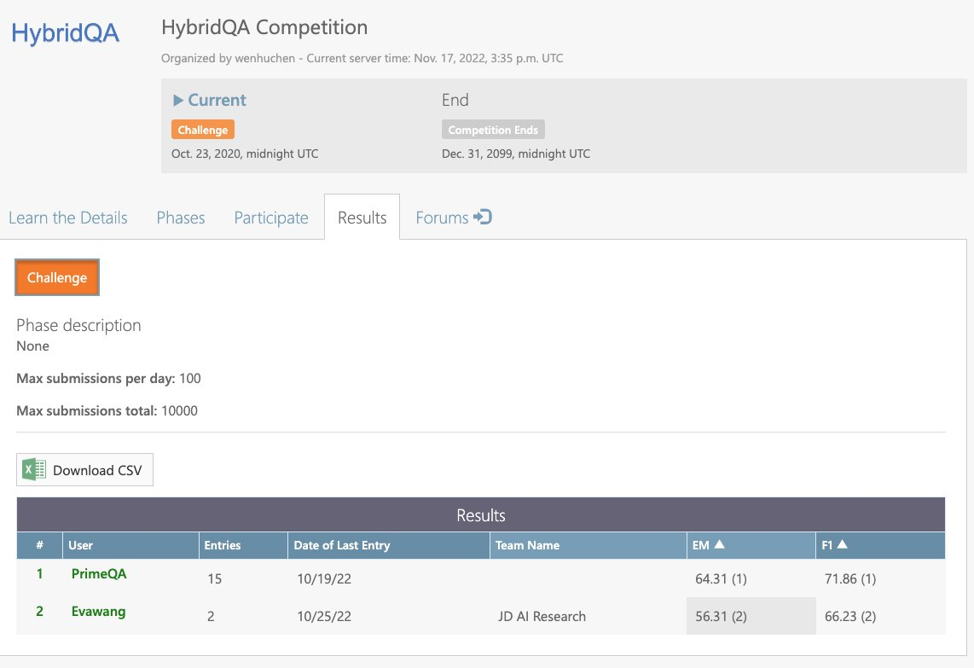Click the Date of Last Entry header
Screen dimensions: 974x668
click(x=341, y=545)
